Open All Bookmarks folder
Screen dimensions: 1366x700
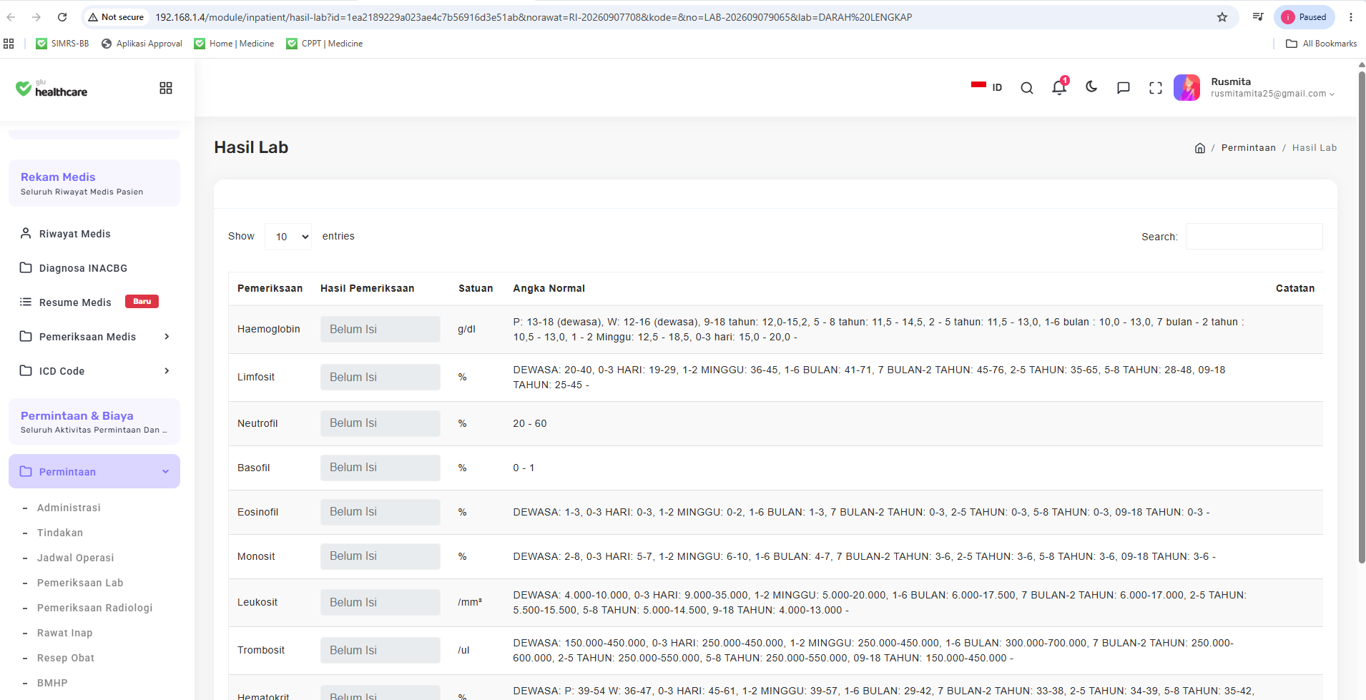(x=1321, y=44)
